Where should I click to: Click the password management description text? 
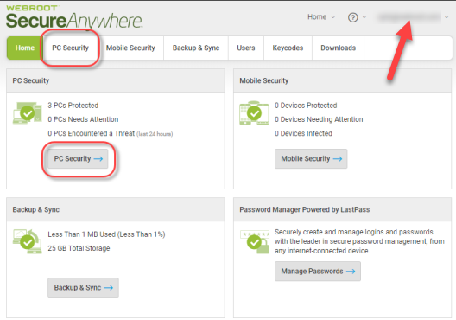(359, 241)
